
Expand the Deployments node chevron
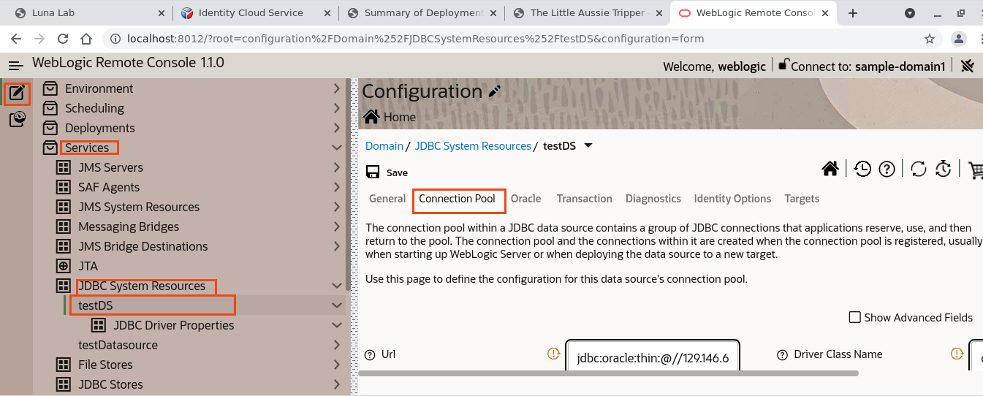pyautogui.click(x=337, y=128)
